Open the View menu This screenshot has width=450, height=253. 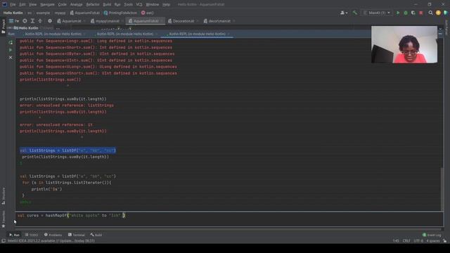[32, 5]
